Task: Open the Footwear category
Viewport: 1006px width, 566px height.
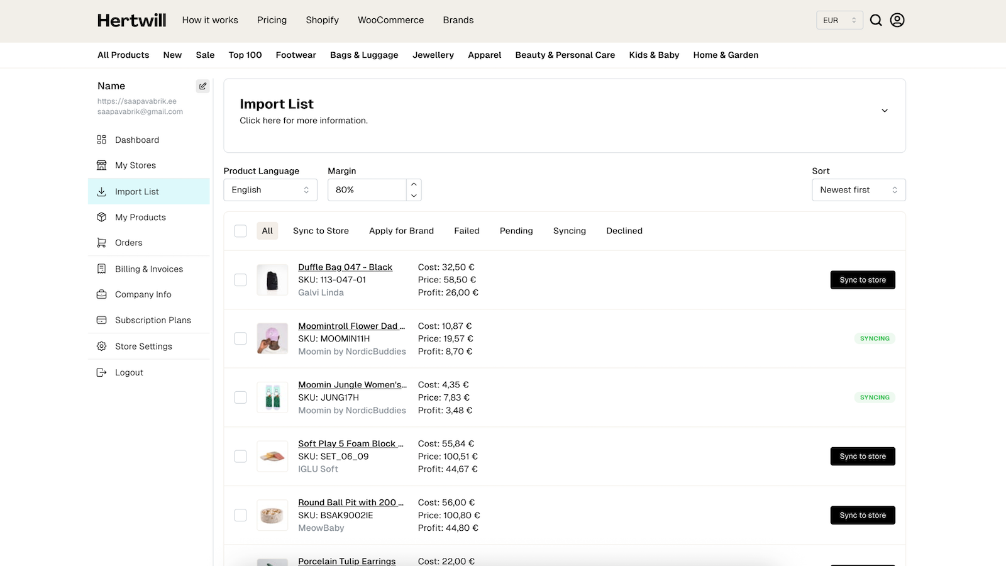Action: pyautogui.click(x=296, y=55)
